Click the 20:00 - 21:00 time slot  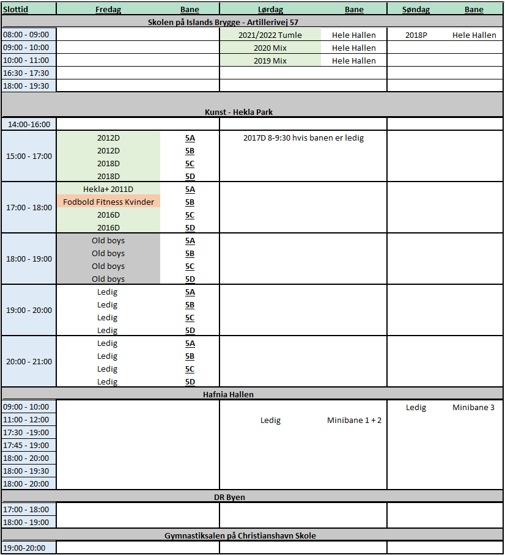[x=29, y=361]
